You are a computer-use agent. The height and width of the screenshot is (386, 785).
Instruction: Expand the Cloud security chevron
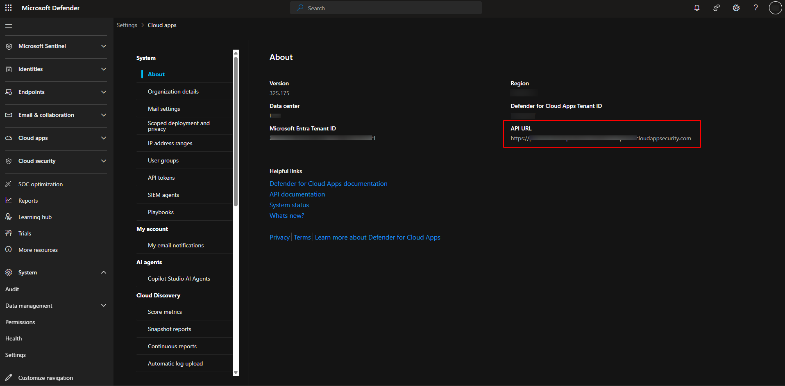pos(104,161)
